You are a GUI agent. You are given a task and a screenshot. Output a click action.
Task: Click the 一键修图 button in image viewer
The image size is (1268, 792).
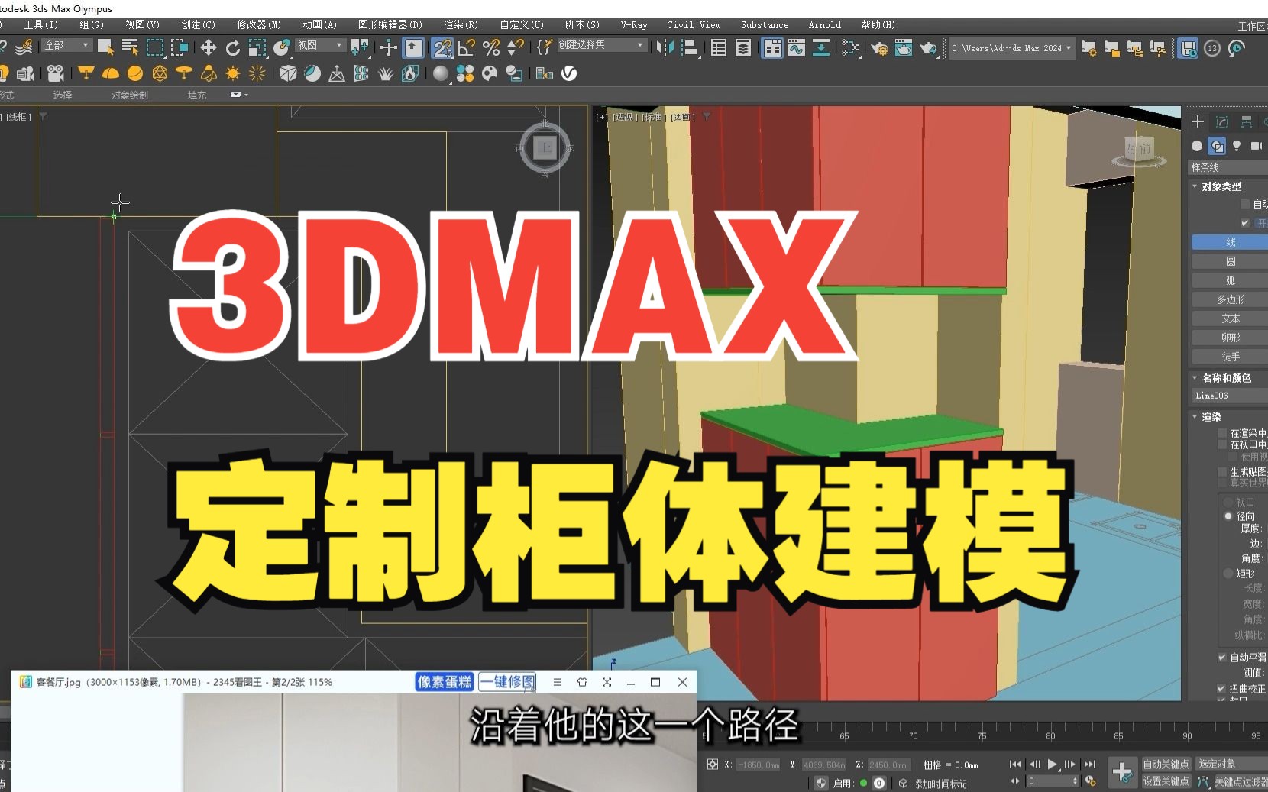click(x=508, y=681)
